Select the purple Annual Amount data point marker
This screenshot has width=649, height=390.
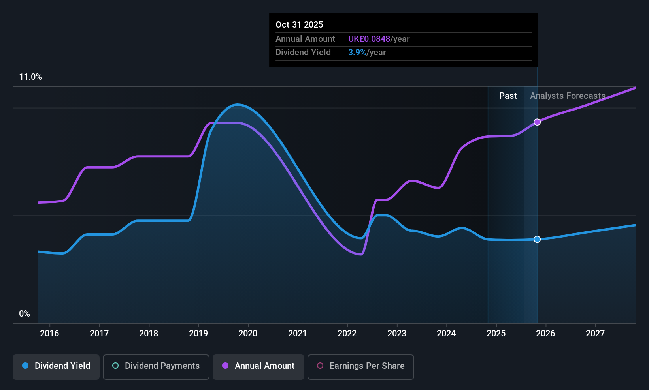[537, 122]
